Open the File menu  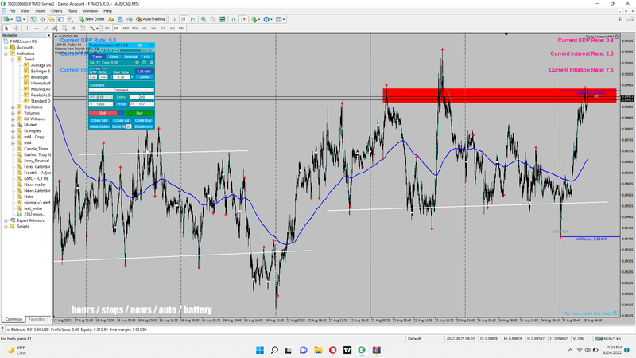pyautogui.click(x=12, y=11)
